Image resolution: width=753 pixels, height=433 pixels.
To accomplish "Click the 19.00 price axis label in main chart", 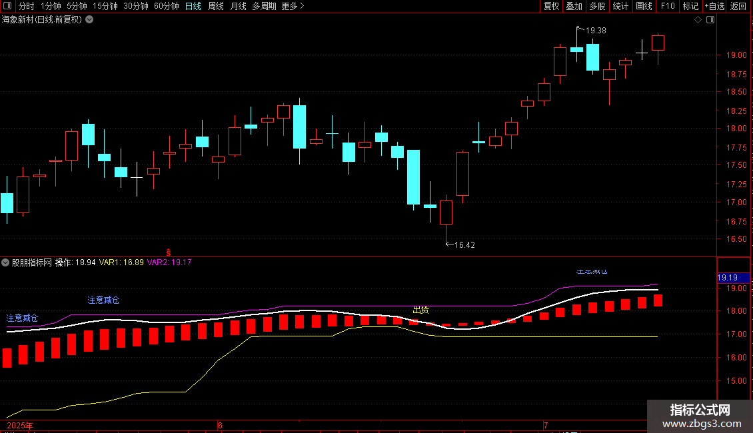I will (736, 55).
